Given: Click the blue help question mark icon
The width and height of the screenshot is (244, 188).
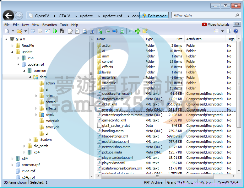Looking at the screenshot, I should 236,31.
